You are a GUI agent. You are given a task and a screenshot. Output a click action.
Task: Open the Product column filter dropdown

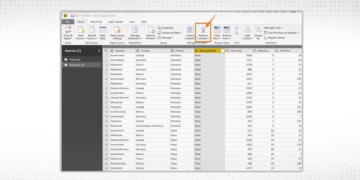point(192,51)
